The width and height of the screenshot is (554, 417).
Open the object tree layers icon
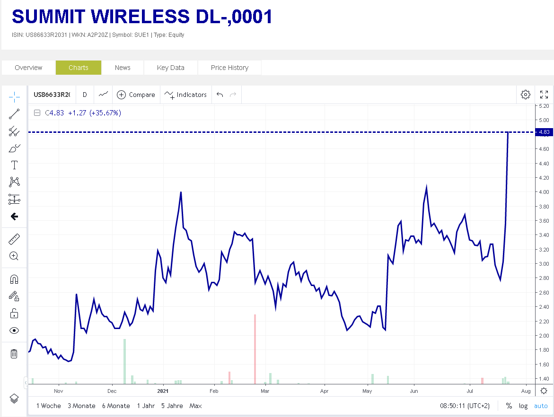coord(14,399)
